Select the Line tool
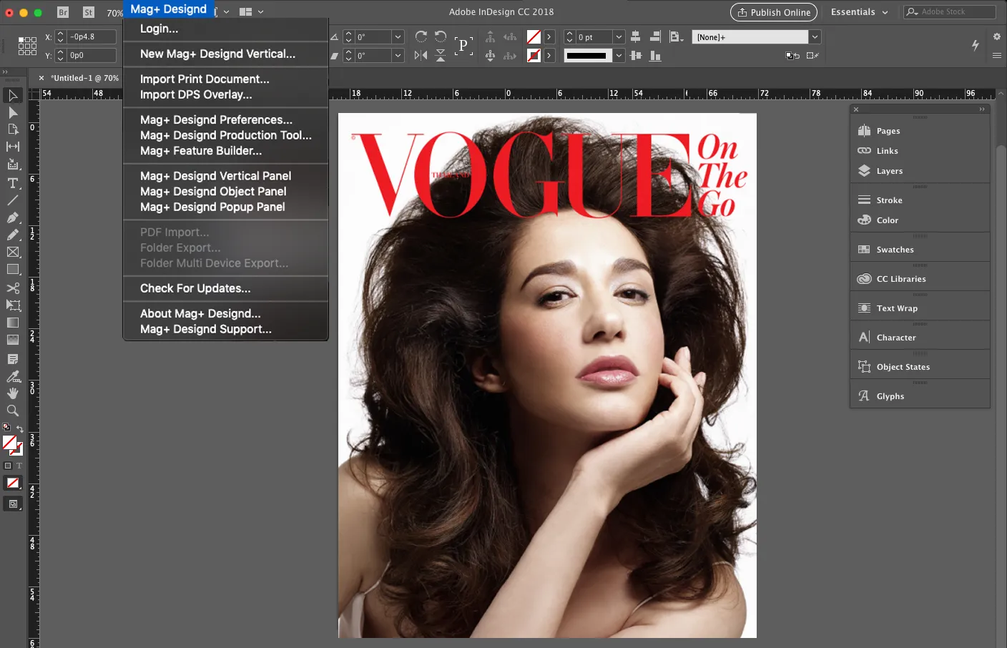This screenshot has width=1007, height=648. point(13,200)
